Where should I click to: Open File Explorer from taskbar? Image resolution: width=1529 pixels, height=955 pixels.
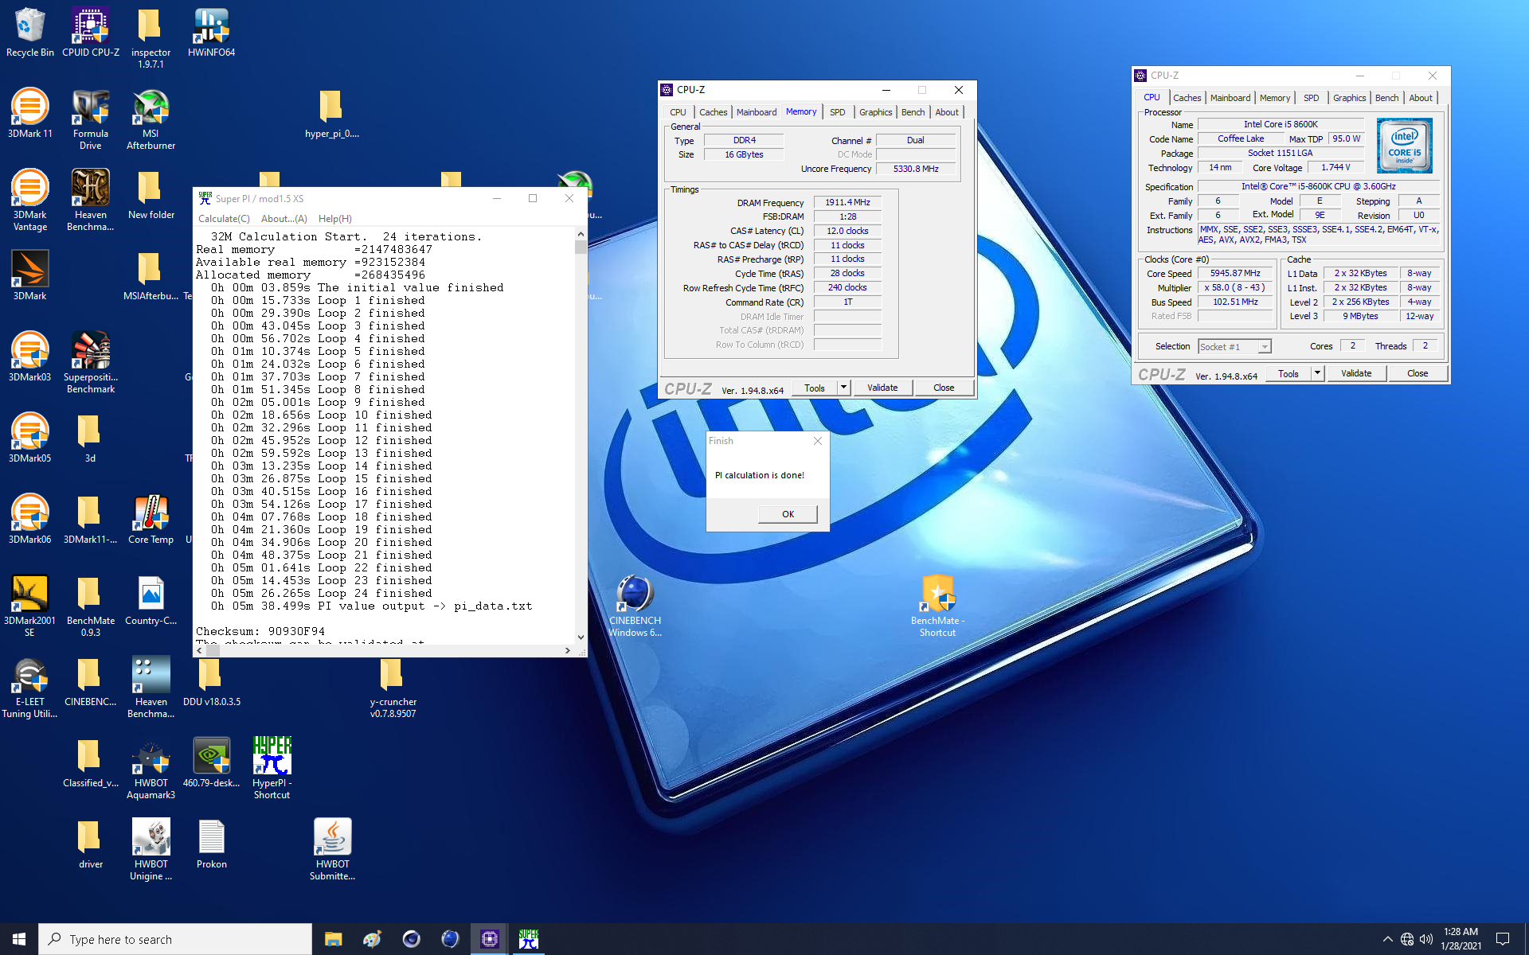tap(333, 939)
